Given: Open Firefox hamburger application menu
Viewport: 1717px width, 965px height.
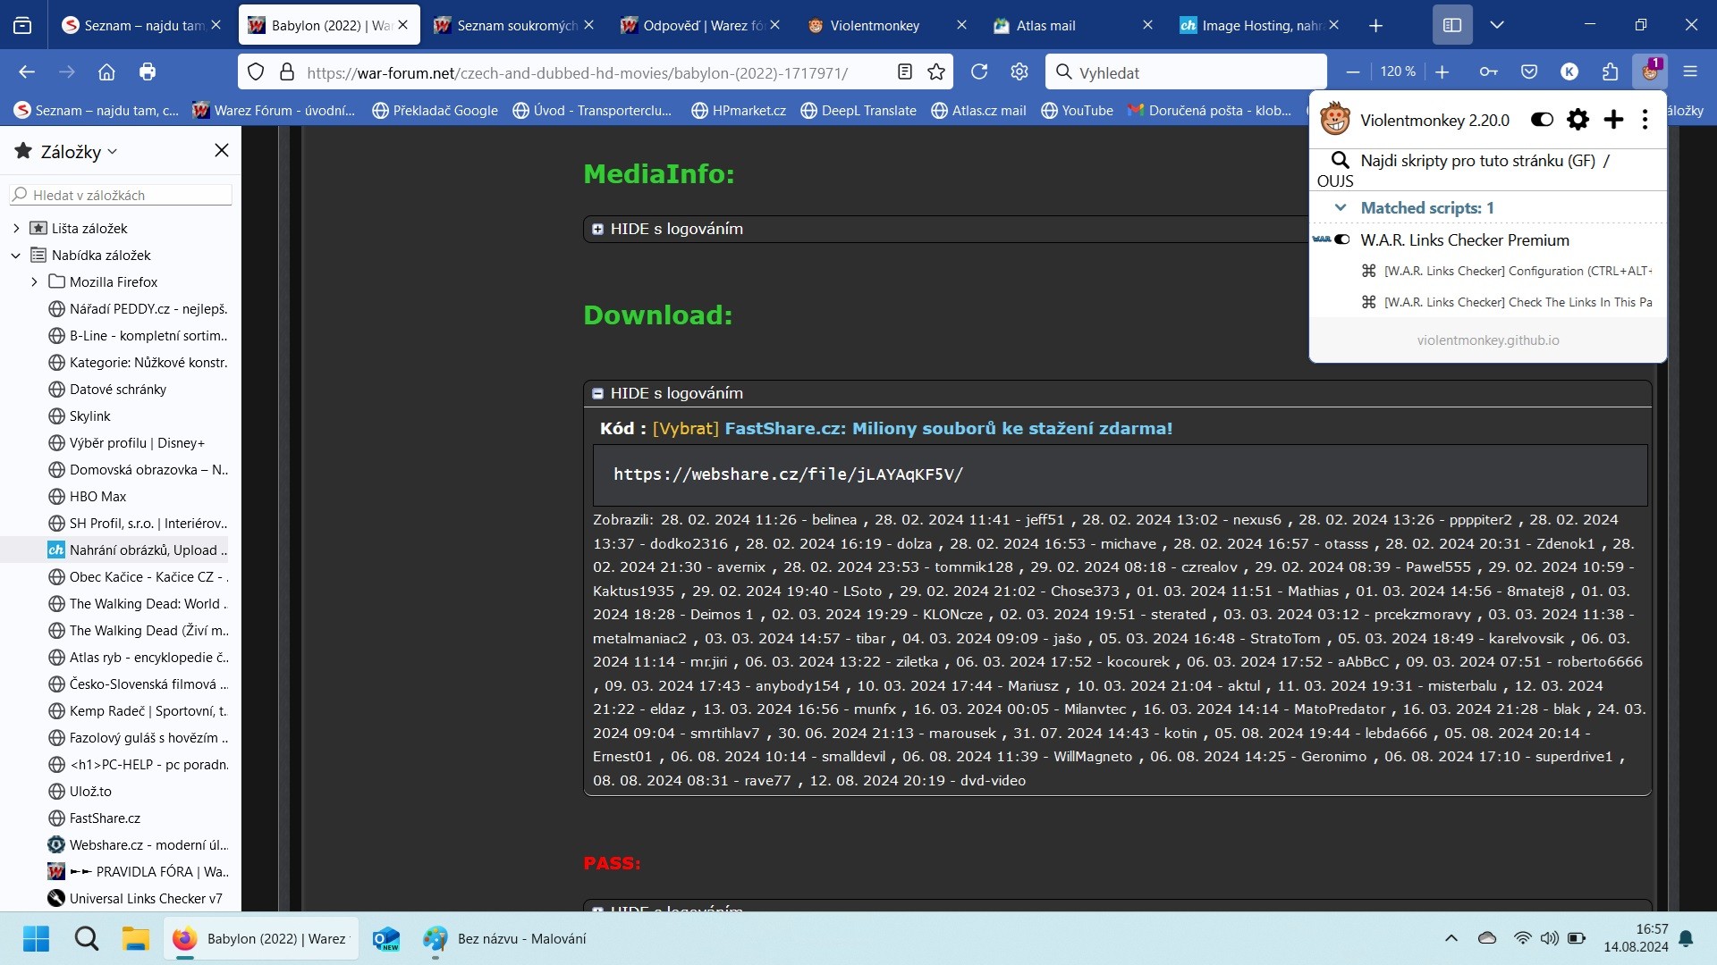Looking at the screenshot, I should pyautogui.click(x=1689, y=72).
